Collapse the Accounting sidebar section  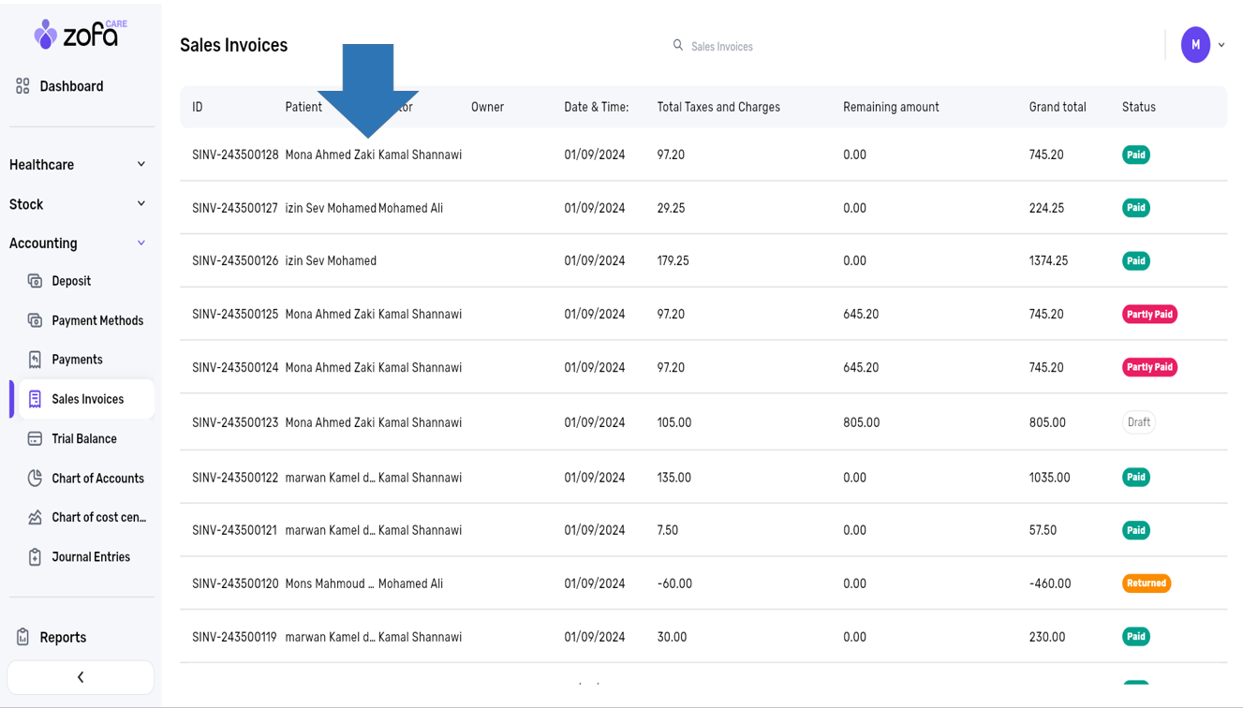coord(141,243)
